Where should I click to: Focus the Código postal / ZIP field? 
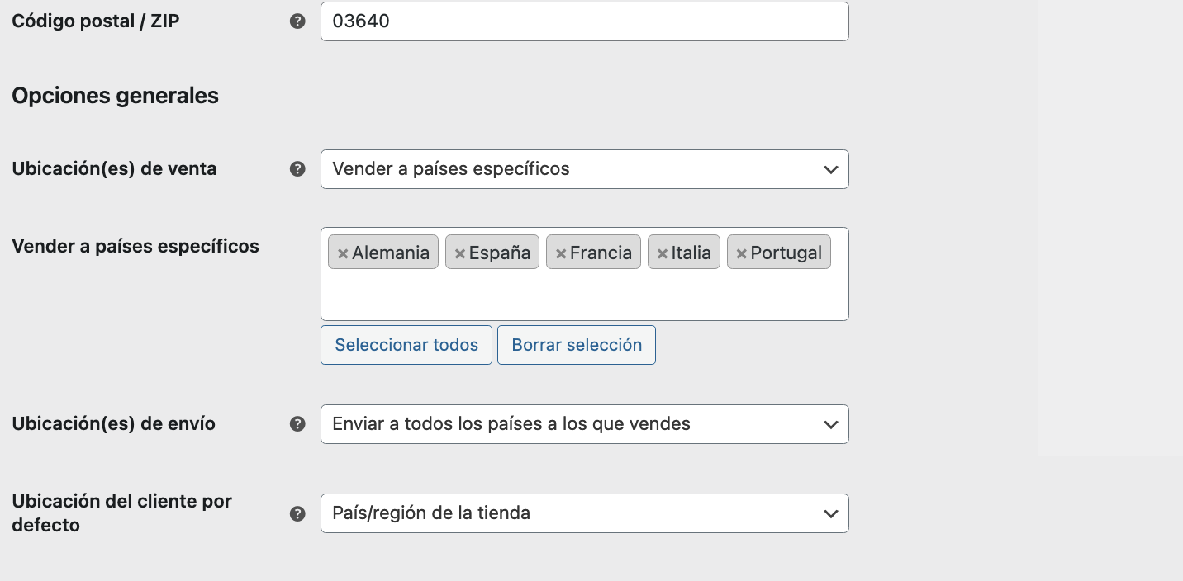coord(584,21)
